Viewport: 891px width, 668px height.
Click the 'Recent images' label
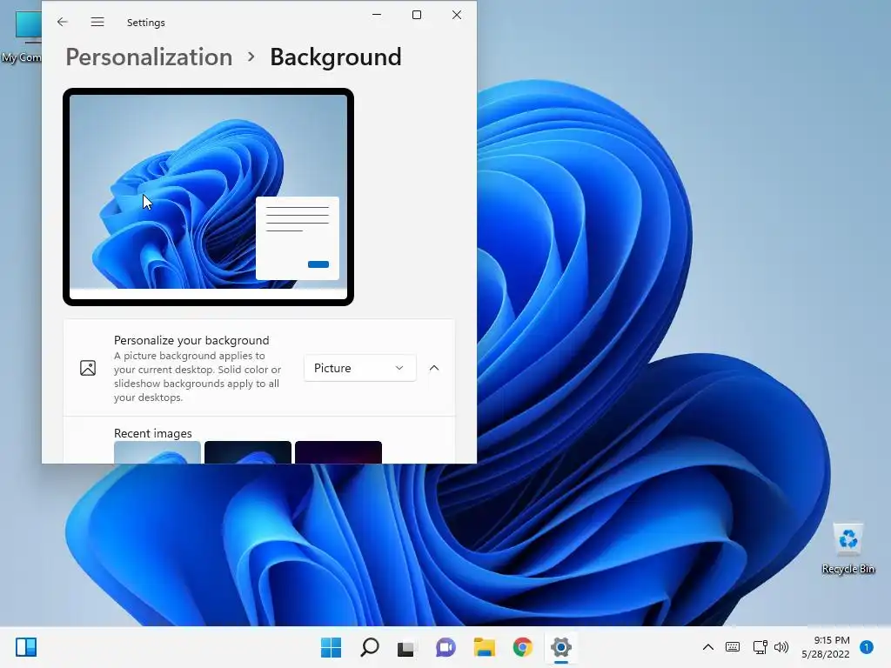tap(153, 433)
